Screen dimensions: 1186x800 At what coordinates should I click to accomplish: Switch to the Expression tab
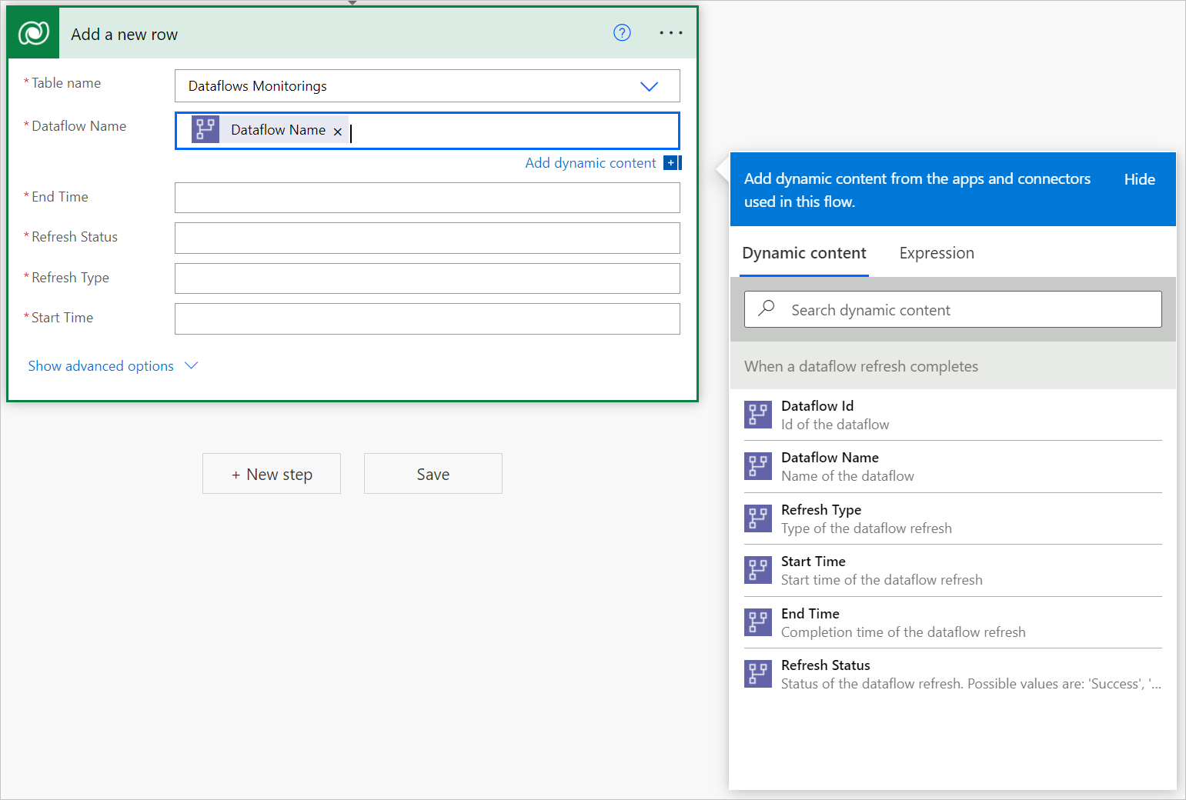click(937, 253)
